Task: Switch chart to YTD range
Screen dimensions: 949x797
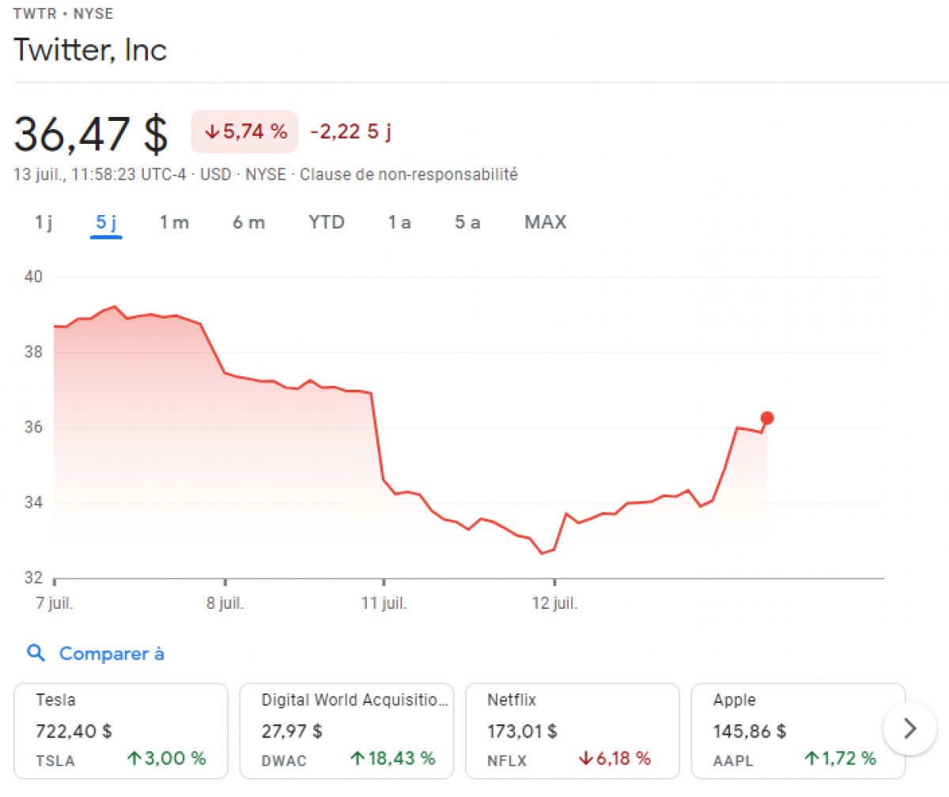Action: [327, 222]
